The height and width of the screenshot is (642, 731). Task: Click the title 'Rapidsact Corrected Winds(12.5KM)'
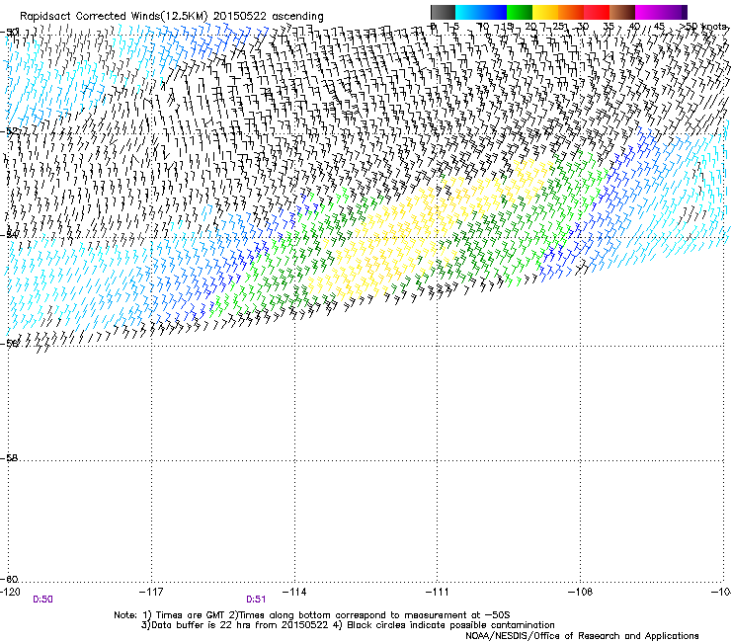pyautogui.click(x=114, y=17)
